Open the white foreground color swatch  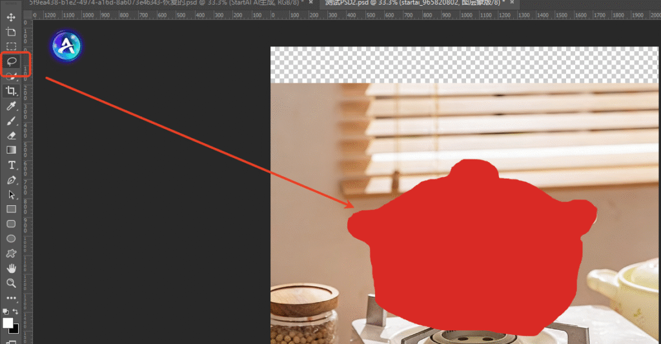tap(7, 322)
